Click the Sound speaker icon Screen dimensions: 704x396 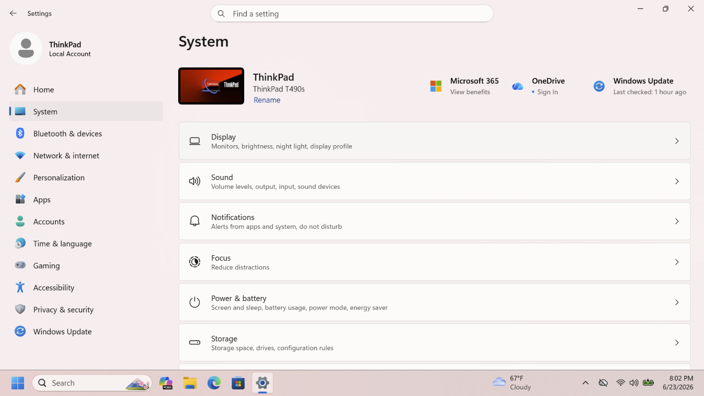pos(194,181)
